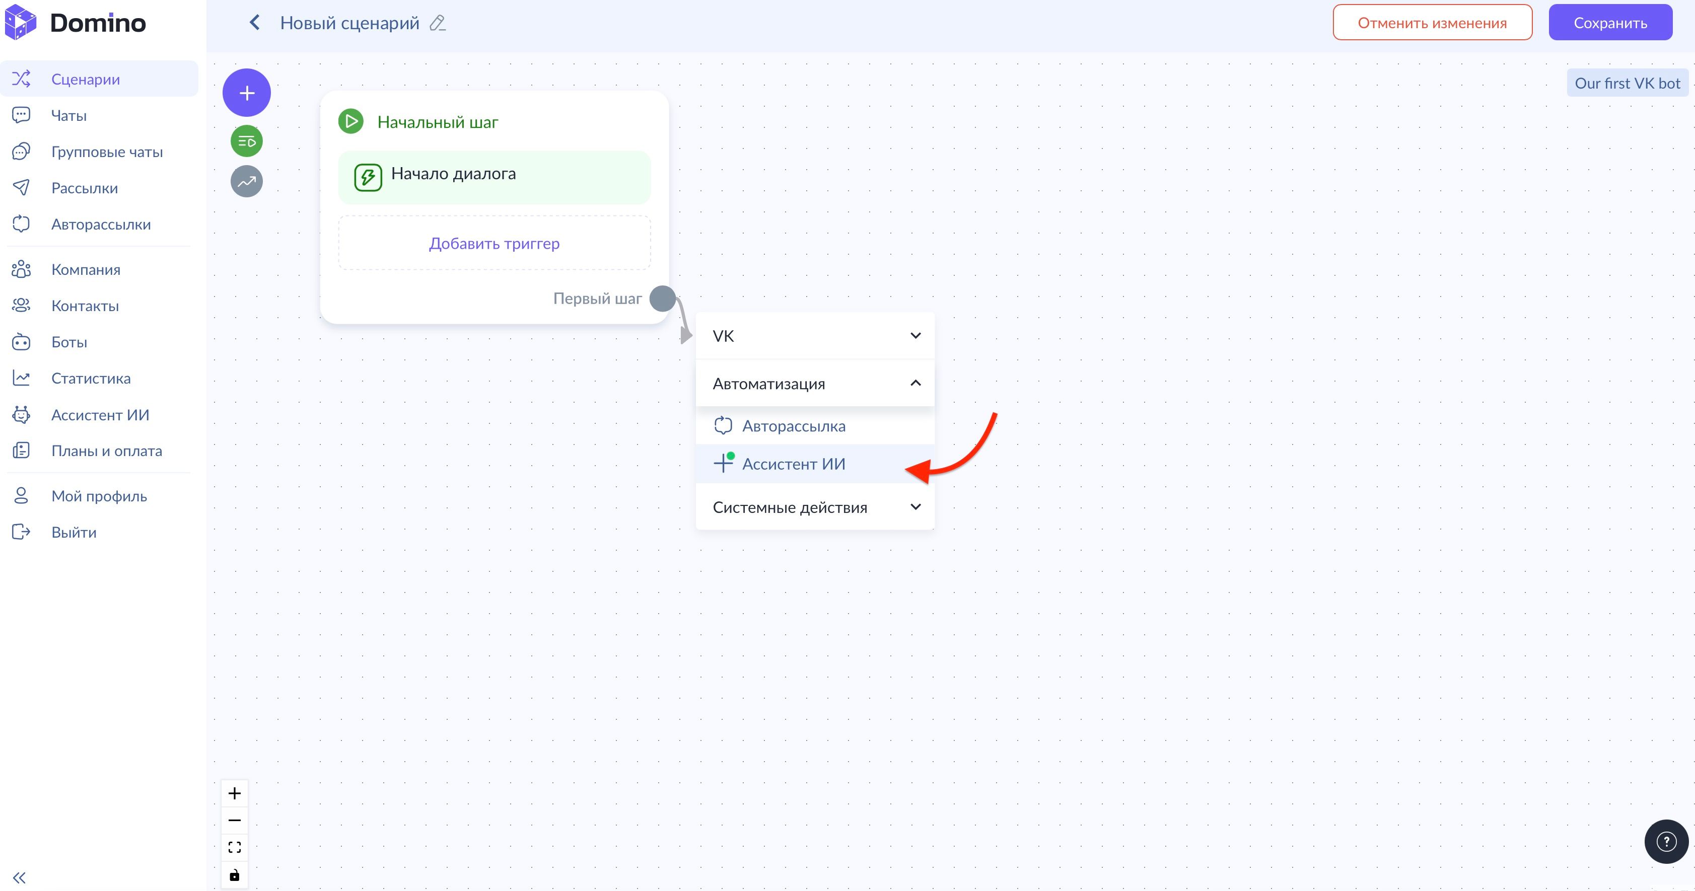Zoom in the canvas with plus control
The height and width of the screenshot is (891, 1695).
[234, 793]
